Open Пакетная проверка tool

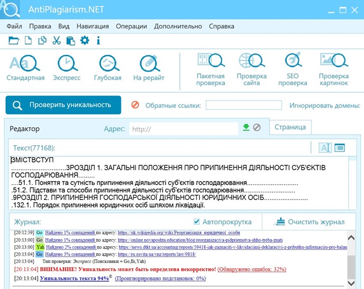[211, 70]
